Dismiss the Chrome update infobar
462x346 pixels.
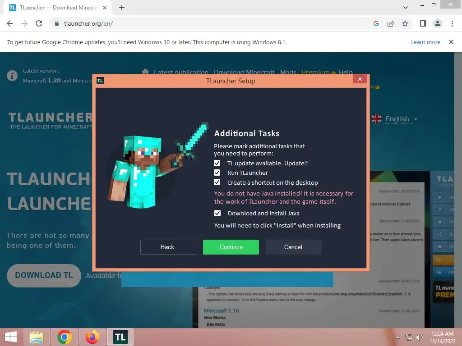pos(451,42)
